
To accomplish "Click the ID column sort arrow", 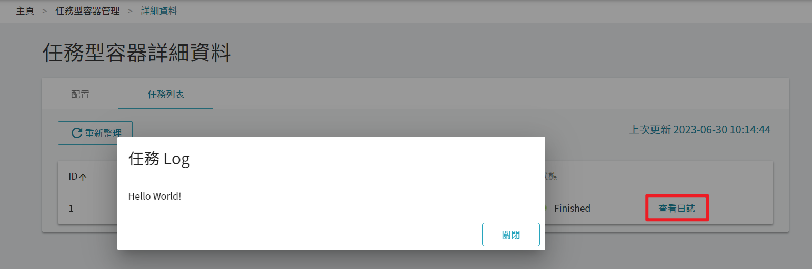I will pos(83,177).
